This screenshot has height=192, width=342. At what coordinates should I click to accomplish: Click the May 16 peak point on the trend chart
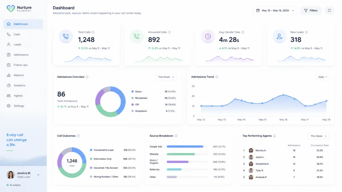[283, 95]
